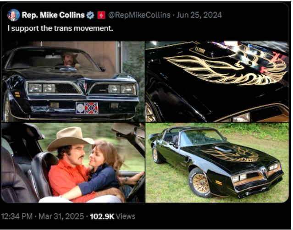Click the Views label
This screenshot has height=230, width=293.
coord(125,216)
